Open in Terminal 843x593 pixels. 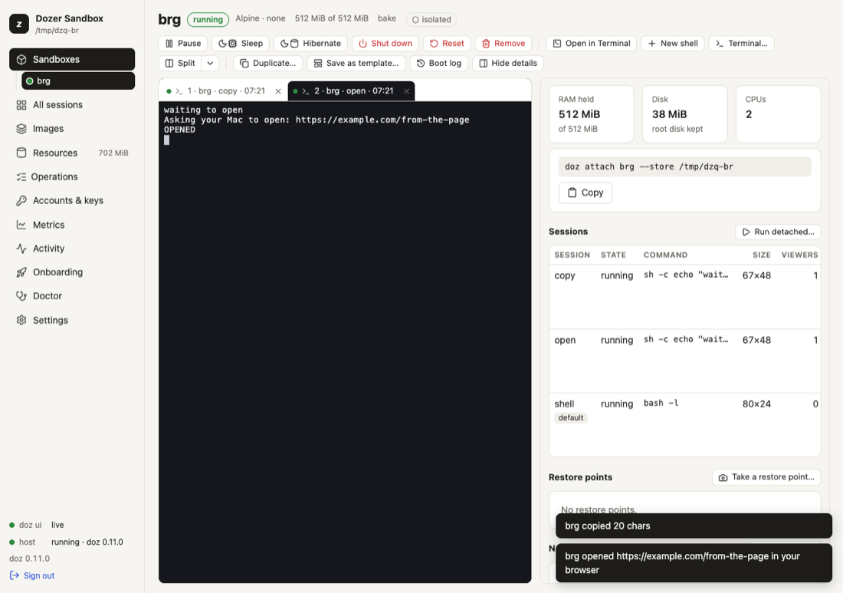click(592, 44)
